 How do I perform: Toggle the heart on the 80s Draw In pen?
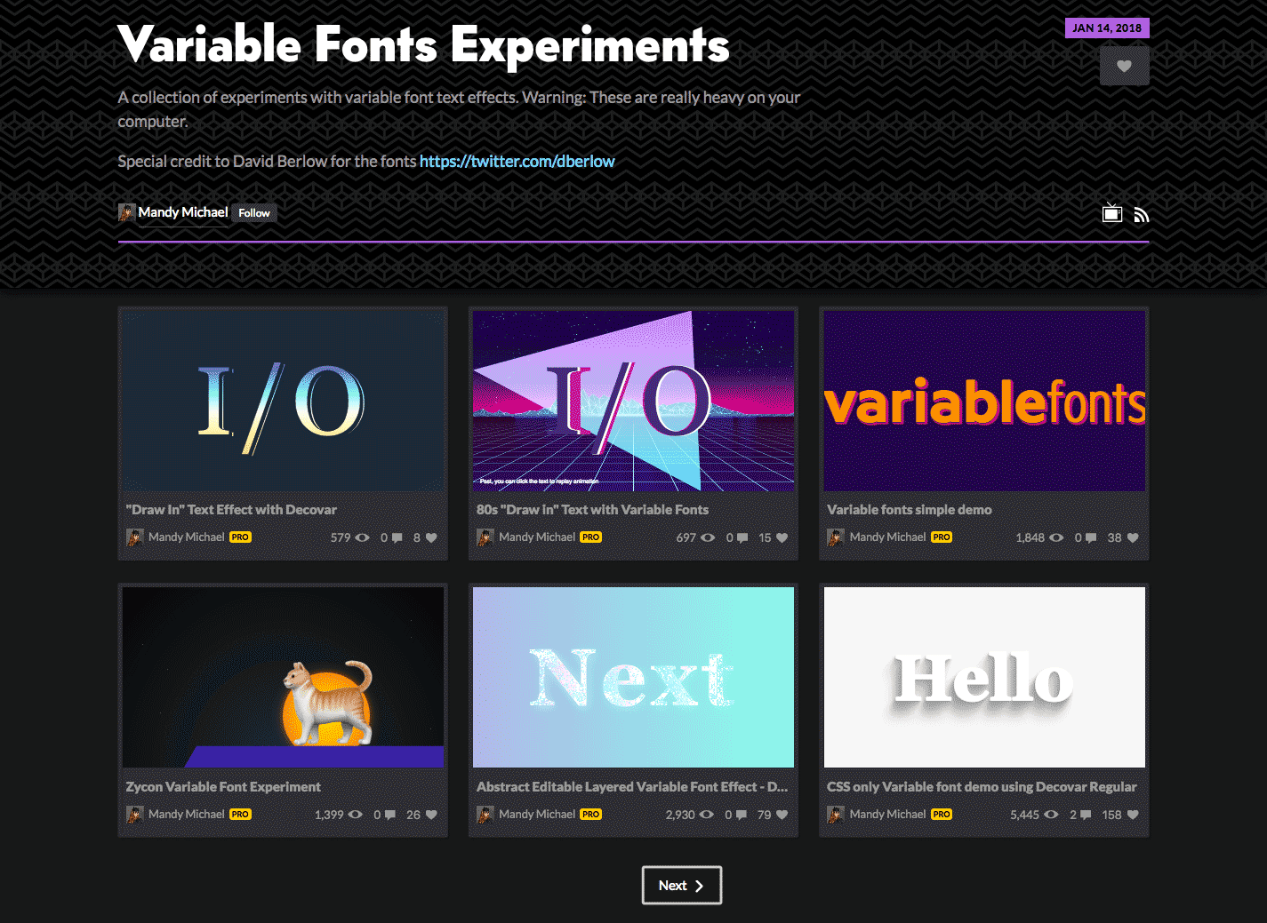point(780,537)
